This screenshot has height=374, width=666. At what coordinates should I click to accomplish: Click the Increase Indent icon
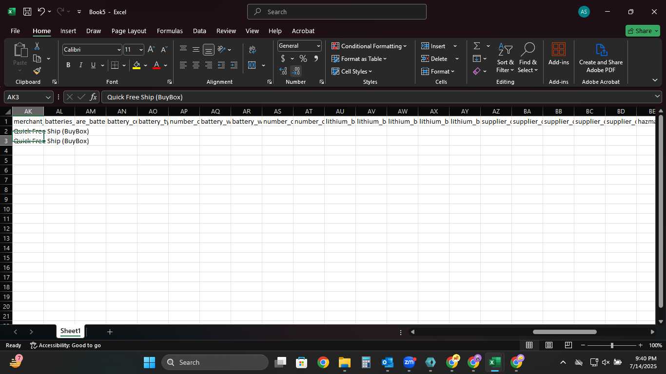point(234,65)
